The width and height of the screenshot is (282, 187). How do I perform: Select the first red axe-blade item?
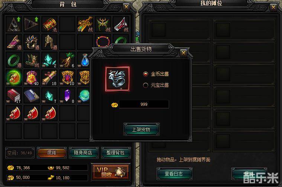(14, 113)
